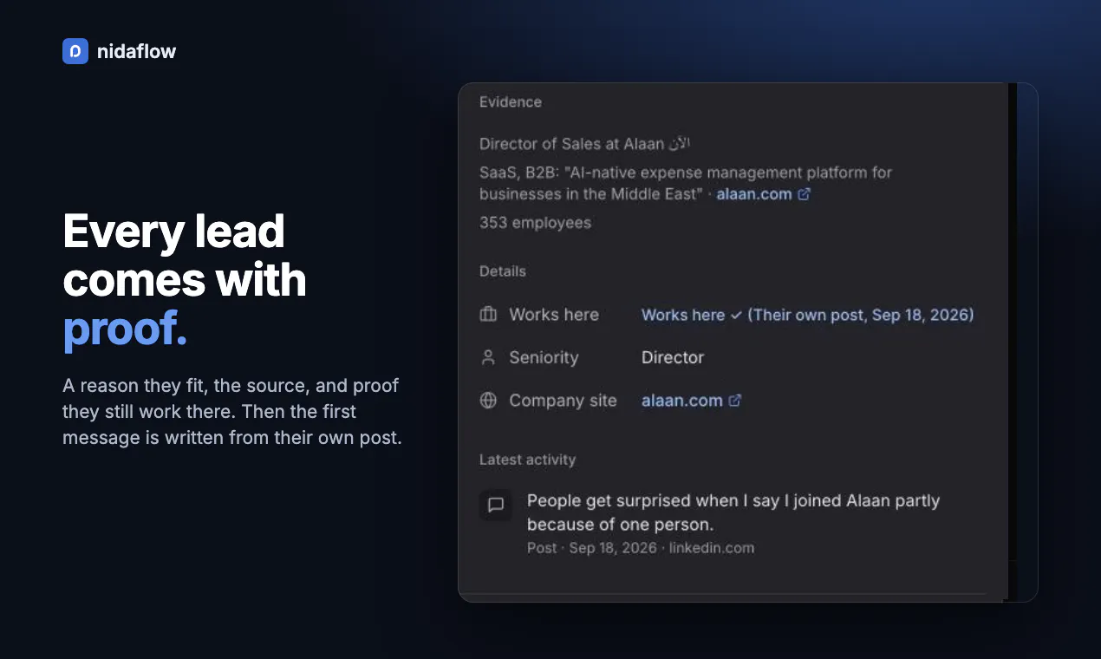The width and height of the screenshot is (1101, 659).
Task: Select the 'Director of Sales at Alaan' title
Action: 585,144
